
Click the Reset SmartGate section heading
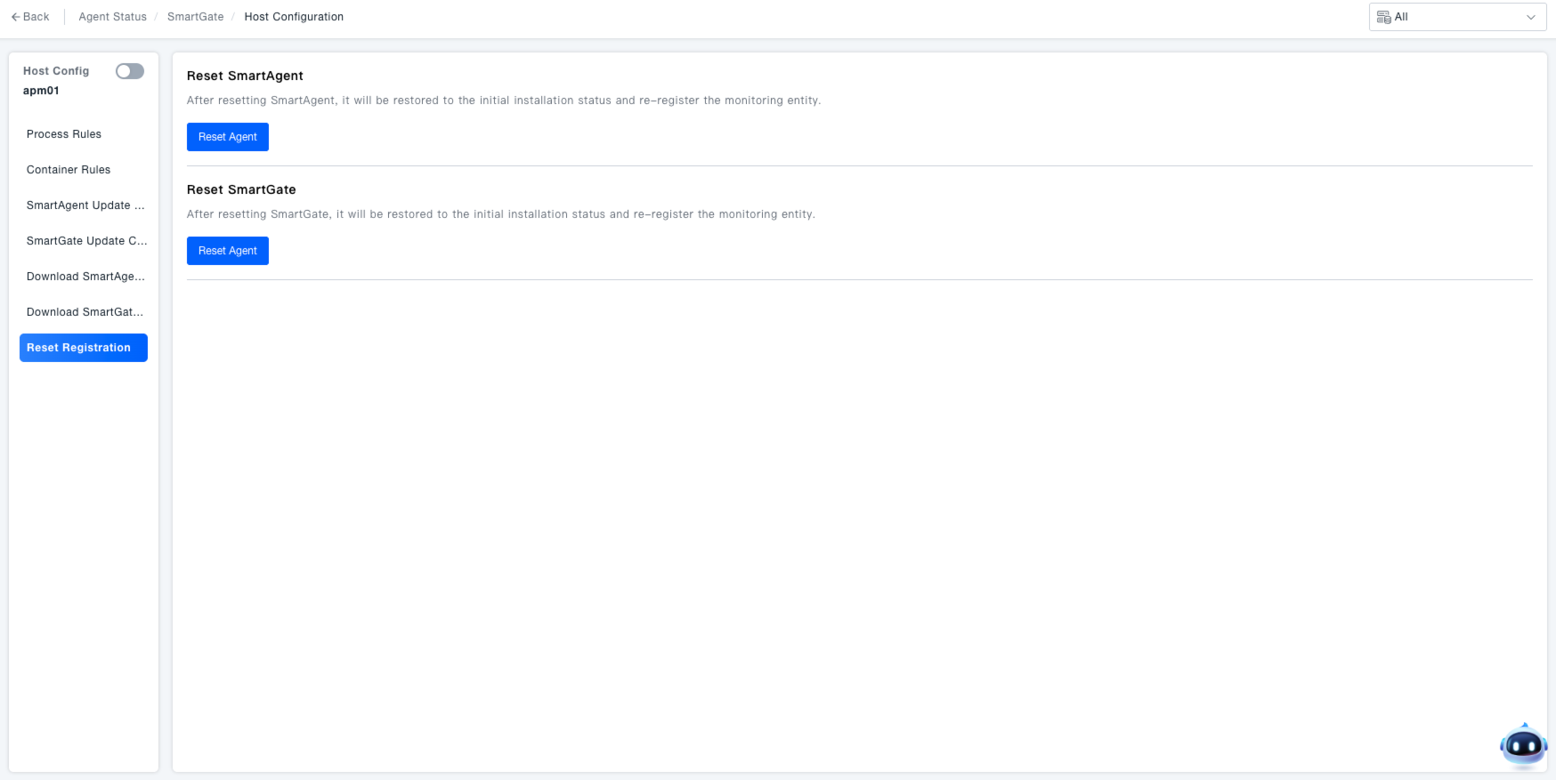(241, 189)
